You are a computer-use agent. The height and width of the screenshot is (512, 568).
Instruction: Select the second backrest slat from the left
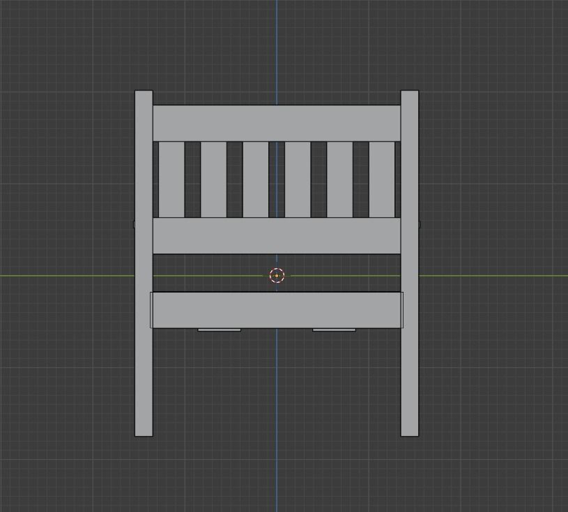click(214, 180)
